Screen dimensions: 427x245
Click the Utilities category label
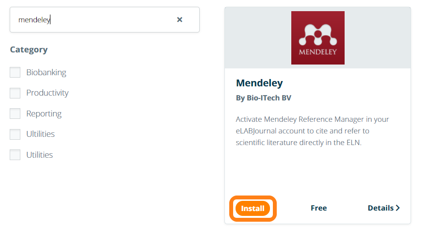point(39,155)
